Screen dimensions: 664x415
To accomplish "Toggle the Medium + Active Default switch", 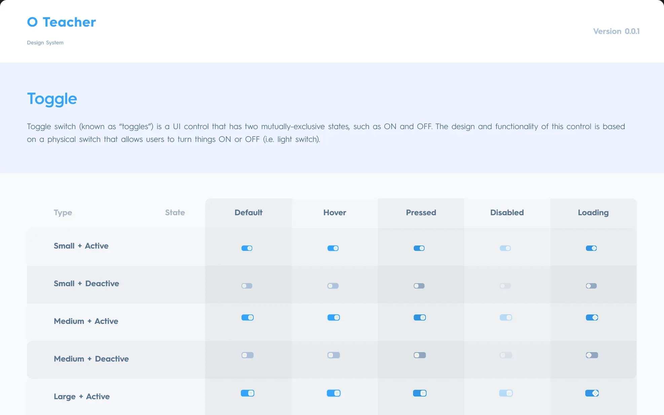I will click(x=248, y=317).
